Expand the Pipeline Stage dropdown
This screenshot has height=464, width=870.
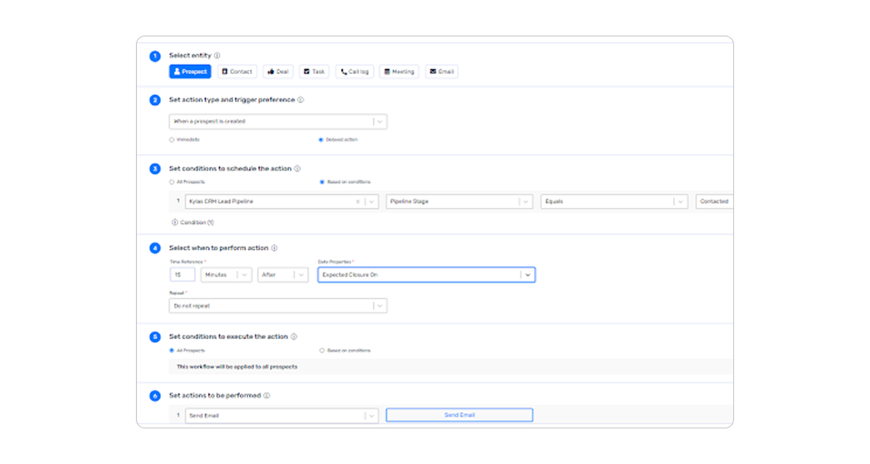[524, 201]
